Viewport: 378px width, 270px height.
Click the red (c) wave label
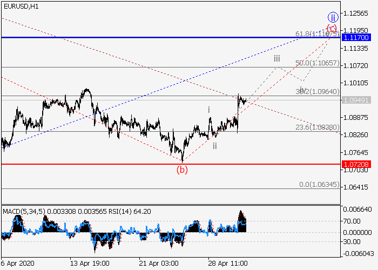click(x=332, y=28)
